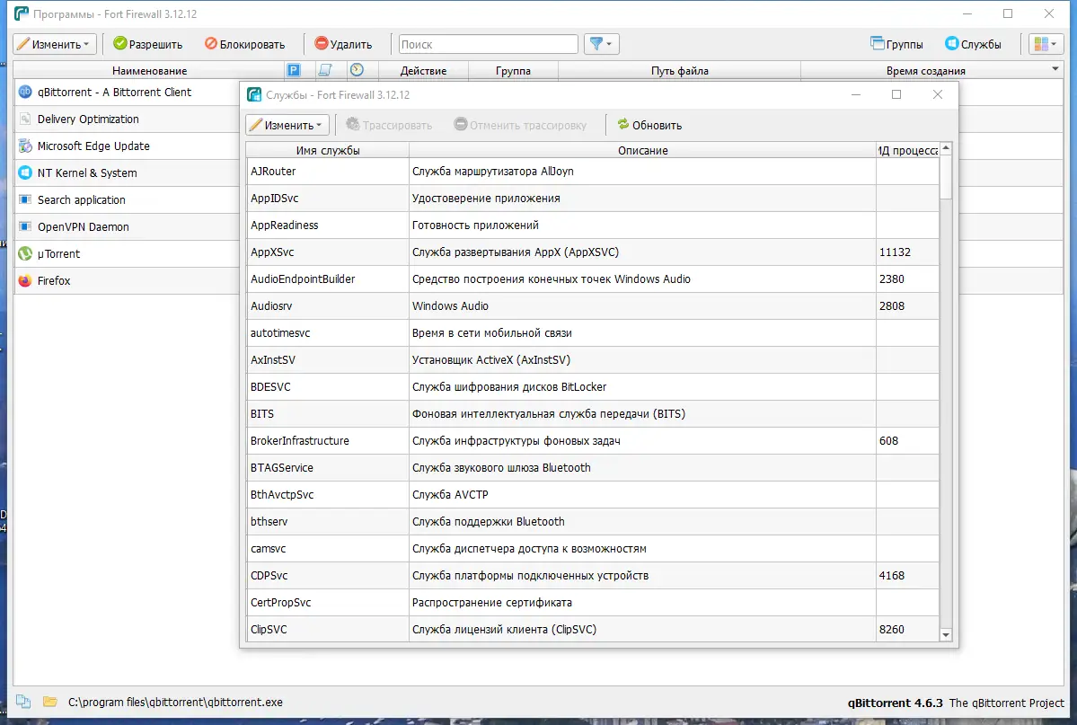The width and height of the screenshot is (1077, 725).
Task: Click the disabled Трассировать button
Action: click(x=390, y=125)
